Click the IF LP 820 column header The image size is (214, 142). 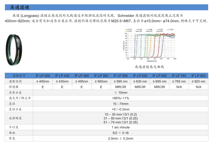[198, 76]
